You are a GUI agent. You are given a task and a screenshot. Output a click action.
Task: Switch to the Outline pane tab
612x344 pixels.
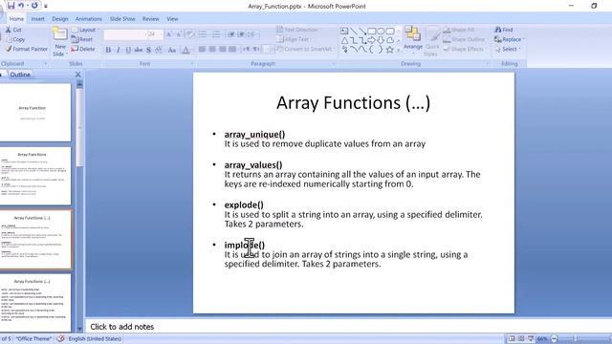20,75
